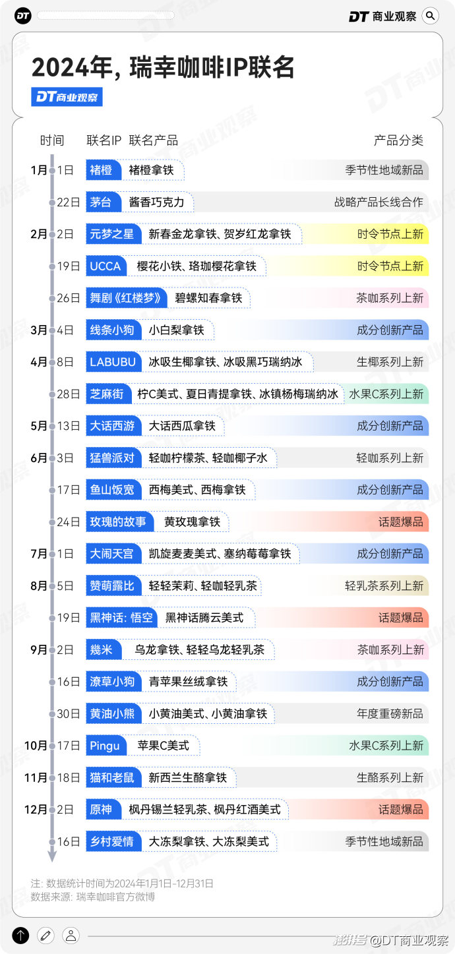This screenshot has height=954, width=455.
Task: Click the product 苹果C美式
Action: point(163,746)
